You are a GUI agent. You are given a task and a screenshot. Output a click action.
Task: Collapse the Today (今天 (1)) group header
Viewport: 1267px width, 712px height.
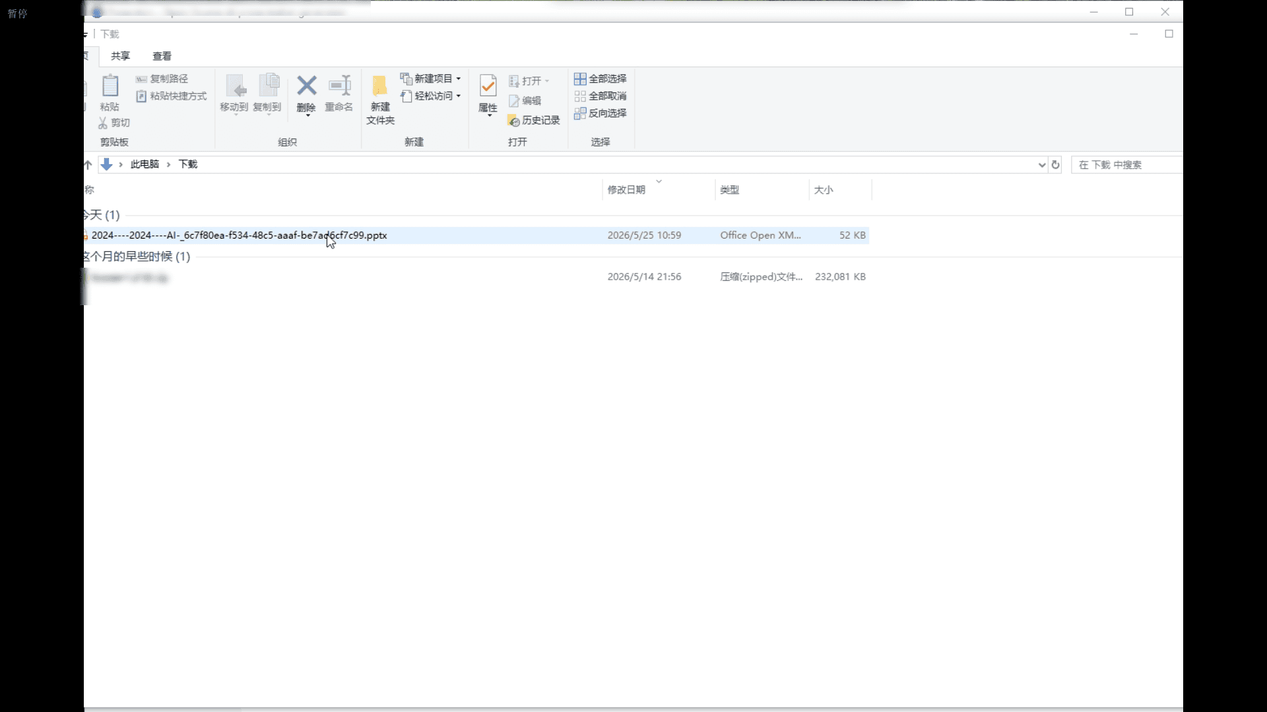pyautogui.click(x=102, y=215)
